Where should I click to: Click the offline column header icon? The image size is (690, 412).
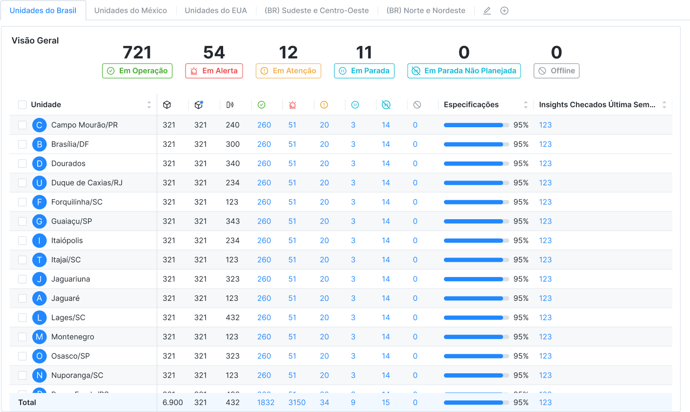(417, 105)
